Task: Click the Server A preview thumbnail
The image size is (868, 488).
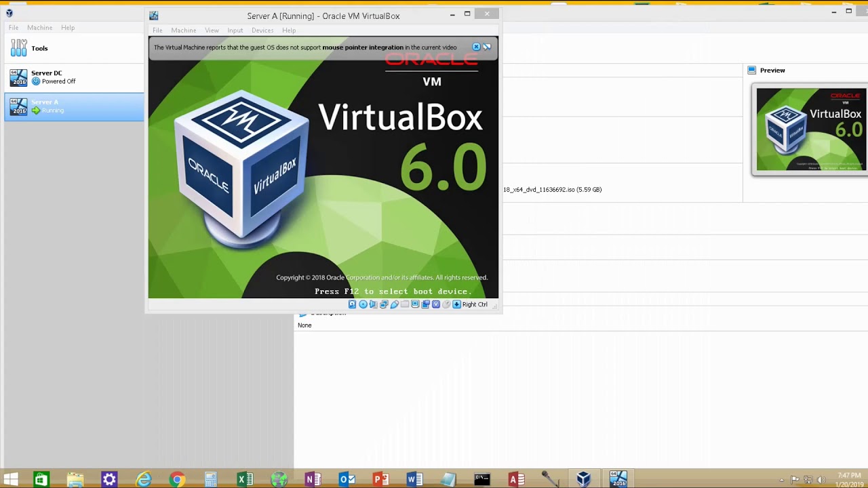Action: pos(811,129)
